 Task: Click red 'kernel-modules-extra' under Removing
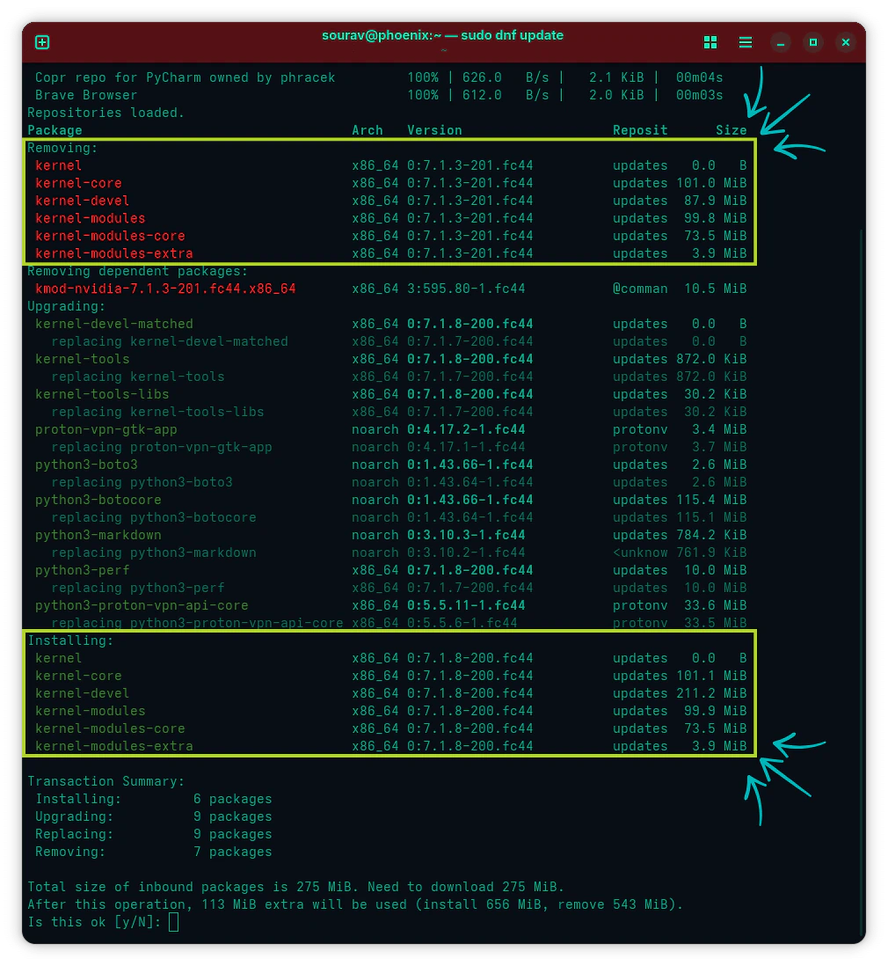coord(114,253)
